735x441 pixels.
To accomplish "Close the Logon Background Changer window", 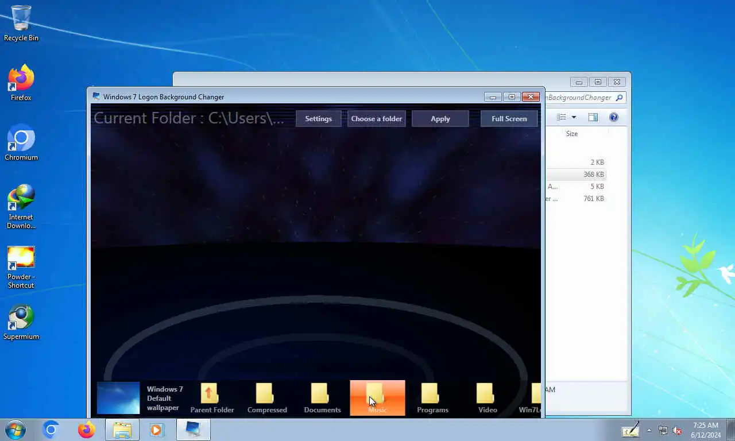I will (531, 97).
